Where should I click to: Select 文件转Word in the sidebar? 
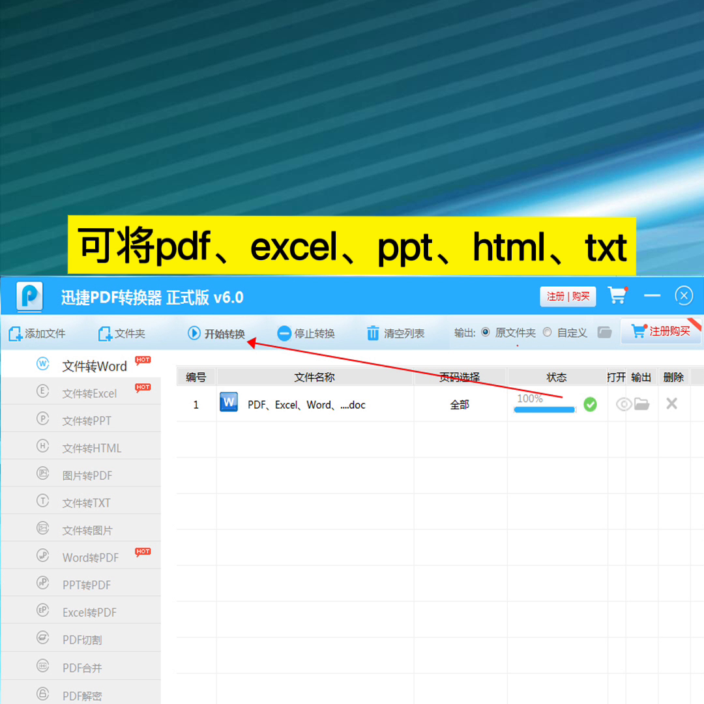pyautogui.click(x=81, y=364)
